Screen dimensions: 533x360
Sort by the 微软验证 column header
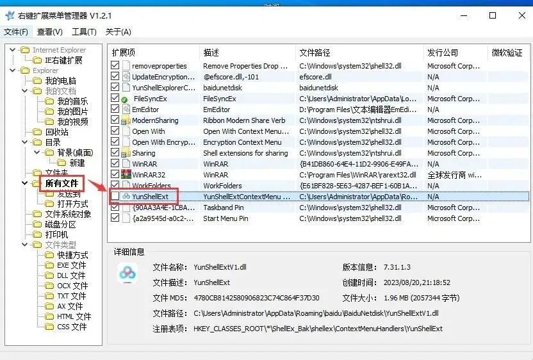(507, 53)
